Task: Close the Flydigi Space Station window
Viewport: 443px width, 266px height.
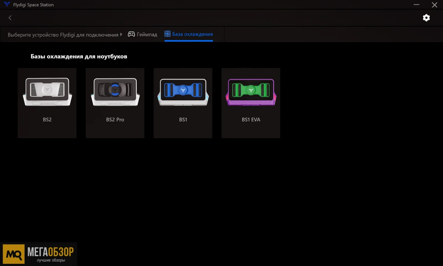Action: [x=435, y=5]
